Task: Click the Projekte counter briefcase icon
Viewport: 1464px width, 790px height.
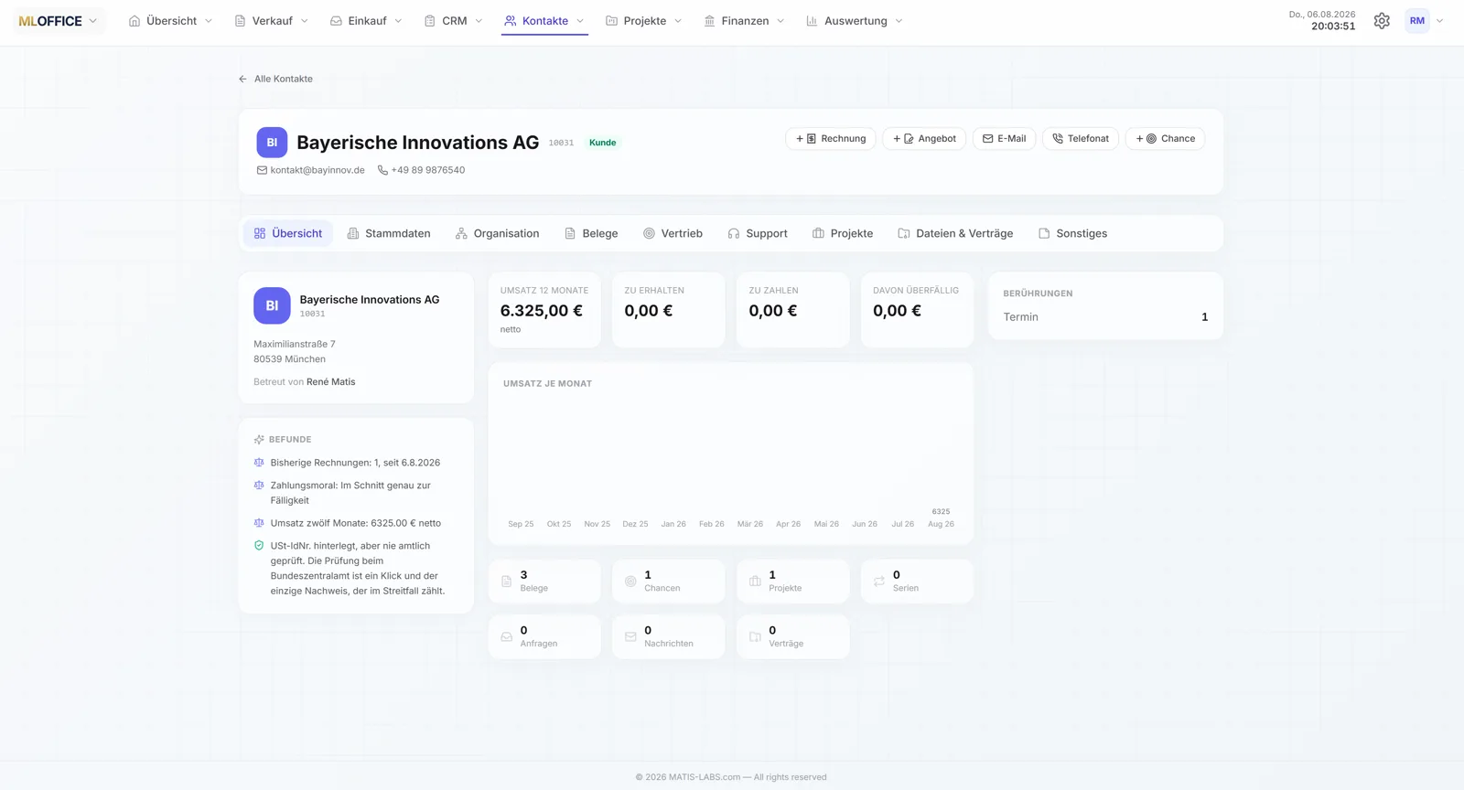Action: point(755,582)
